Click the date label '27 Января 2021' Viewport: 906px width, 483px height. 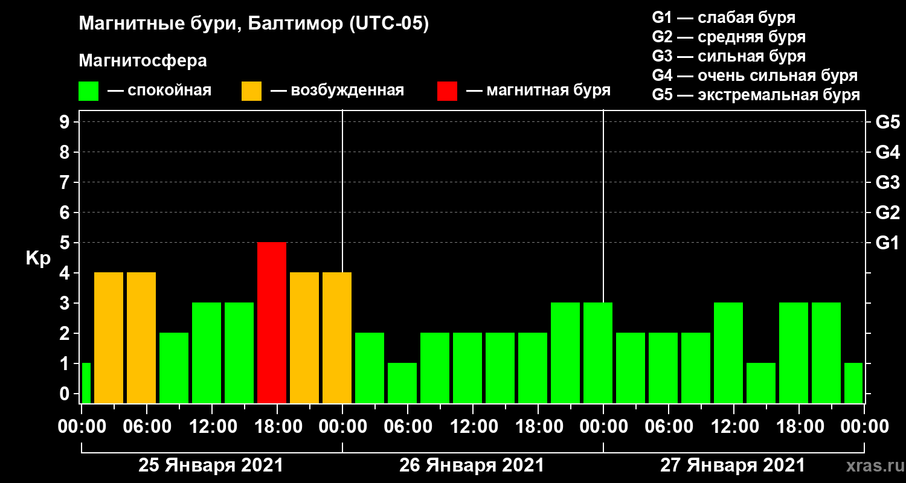tap(733, 465)
